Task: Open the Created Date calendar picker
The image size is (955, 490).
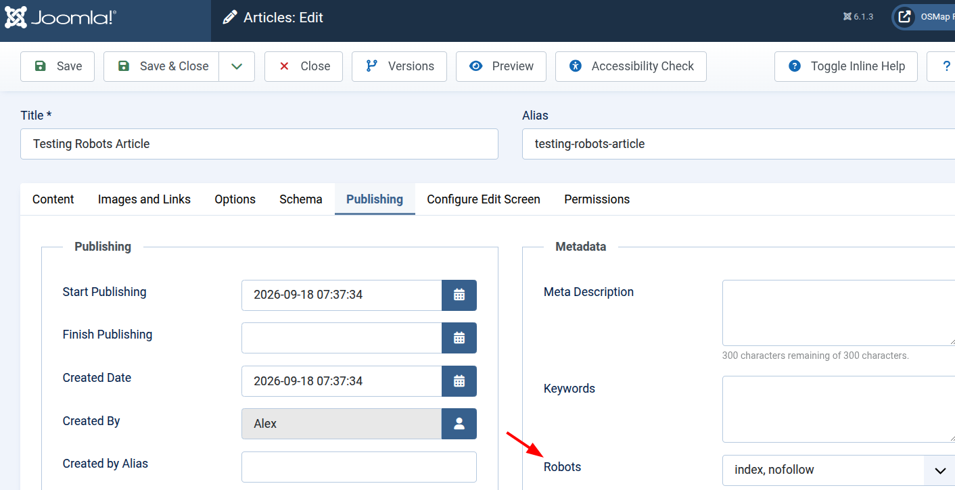Action: click(x=459, y=381)
